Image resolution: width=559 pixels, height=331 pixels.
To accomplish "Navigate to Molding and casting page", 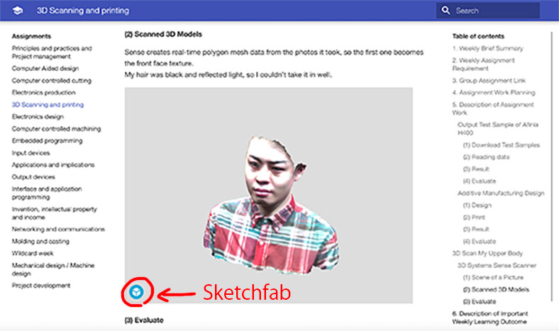I will coord(40,241).
